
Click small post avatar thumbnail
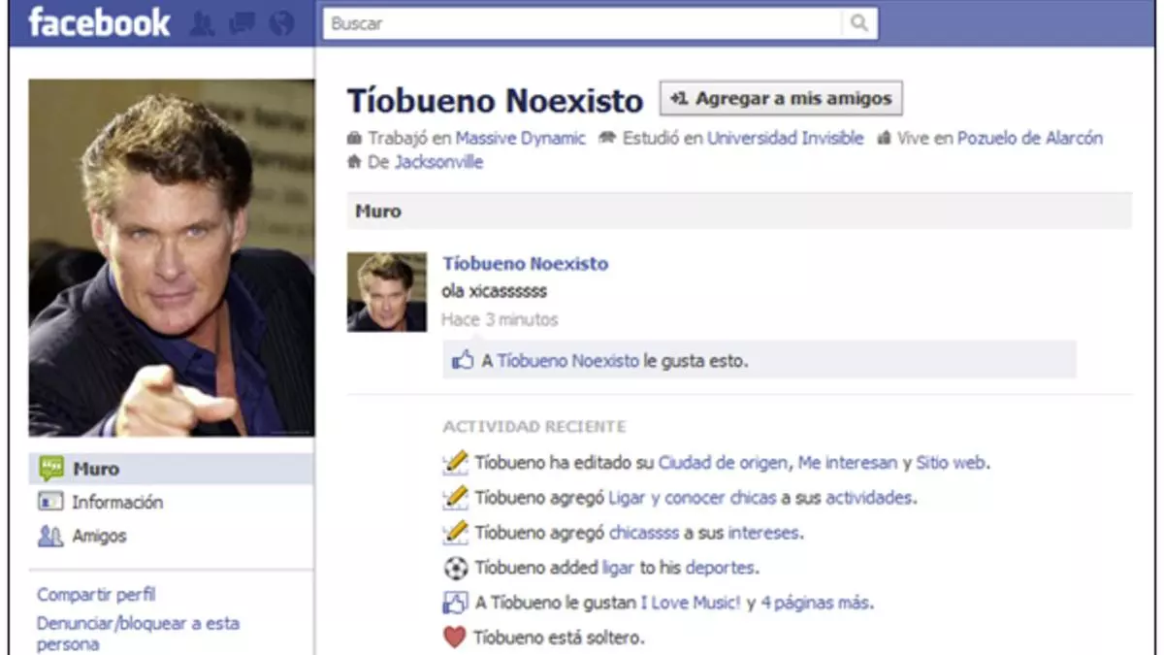(387, 292)
